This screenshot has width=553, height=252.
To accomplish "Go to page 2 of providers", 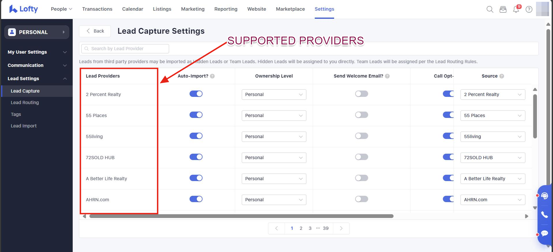I will (301, 228).
